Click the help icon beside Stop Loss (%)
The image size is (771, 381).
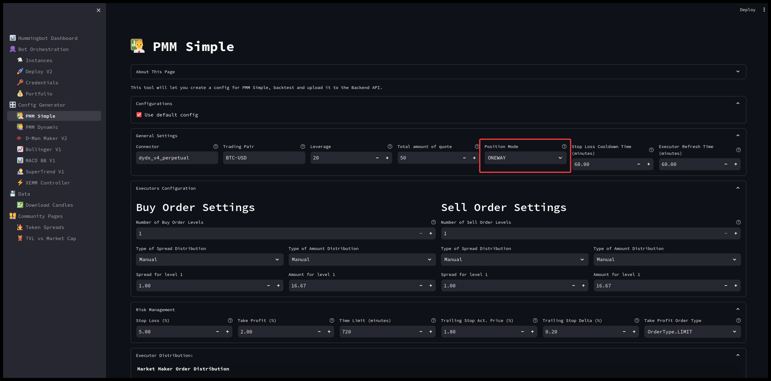click(x=230, y=320)
